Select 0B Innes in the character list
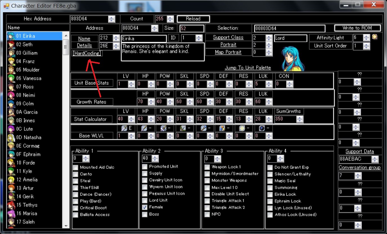387x234 pixels. [35, 121]
